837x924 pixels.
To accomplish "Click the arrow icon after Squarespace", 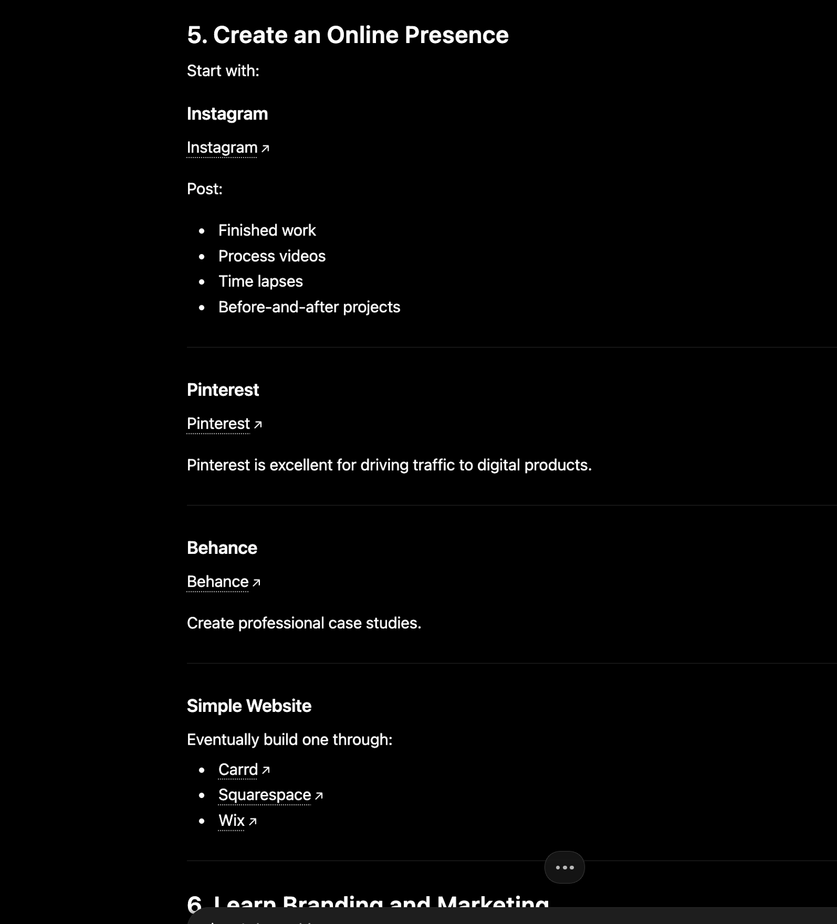I will click(x=319, y=796).
